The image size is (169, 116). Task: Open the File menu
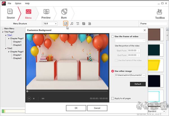click(x=9, y=3)
